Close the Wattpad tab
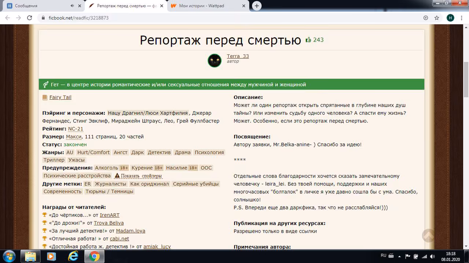The width and height of the screenshot is (469, 263). 244,6
